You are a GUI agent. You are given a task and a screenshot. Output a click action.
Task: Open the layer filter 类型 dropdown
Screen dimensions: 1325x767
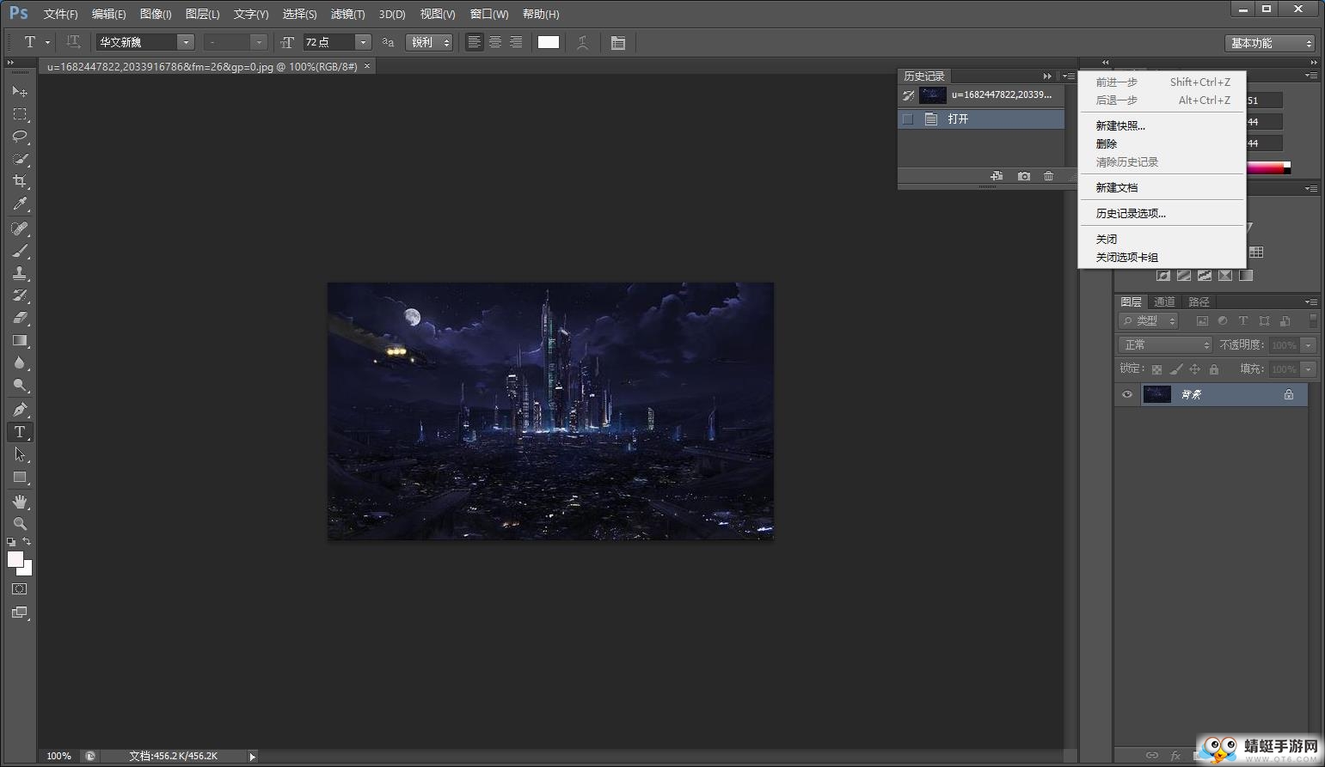pos(1149,320)
